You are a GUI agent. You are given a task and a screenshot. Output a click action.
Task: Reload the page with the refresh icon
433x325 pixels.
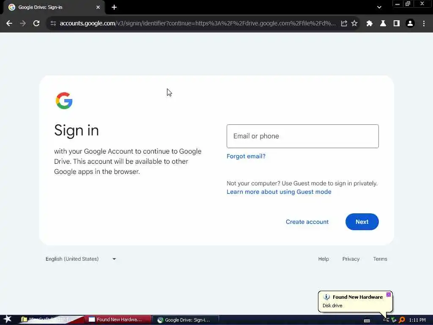36,24
